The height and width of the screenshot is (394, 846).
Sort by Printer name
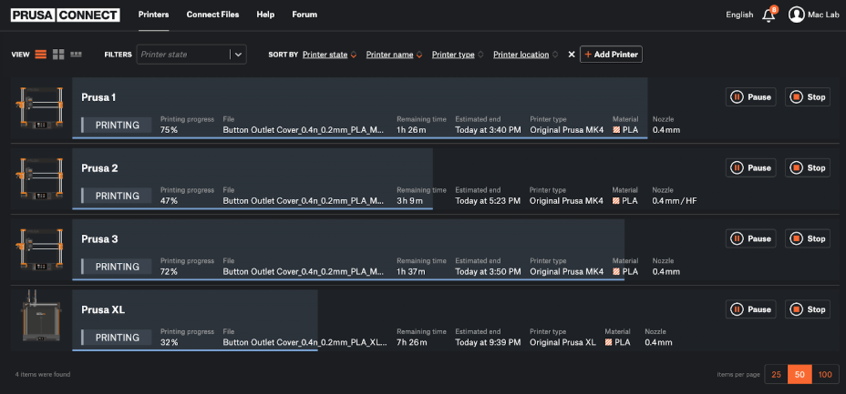tap(392, 55)
